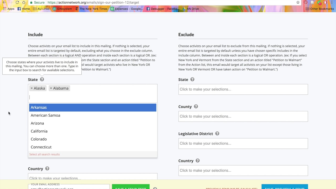
Task: Focus the Include State search input
Action: (x=93, y=97)
